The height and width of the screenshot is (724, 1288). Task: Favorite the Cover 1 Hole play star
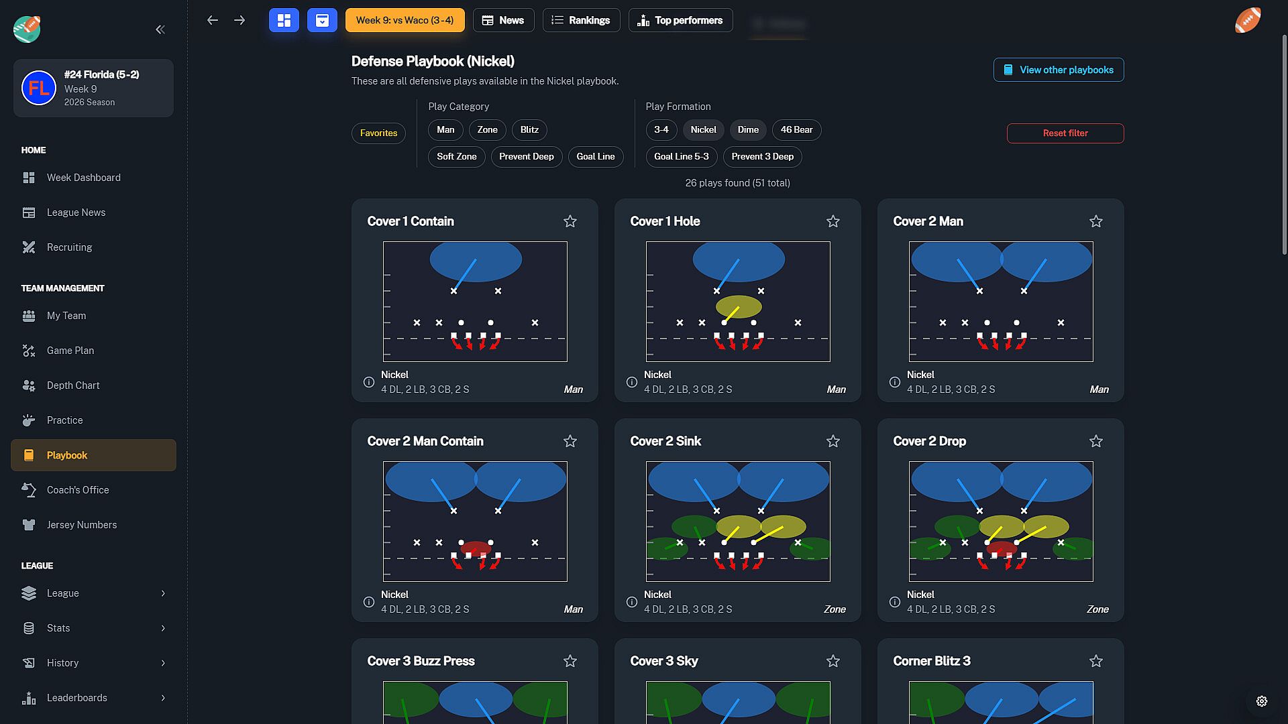tap(833, 221)
